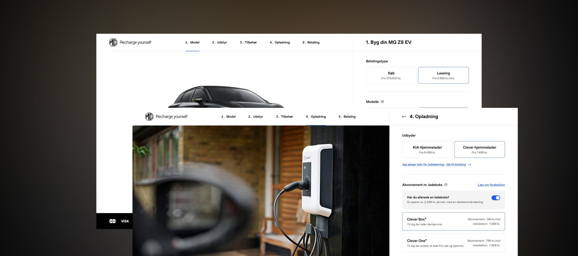
Task: Select the Clever One subscription card
Action: coord(453,243)
